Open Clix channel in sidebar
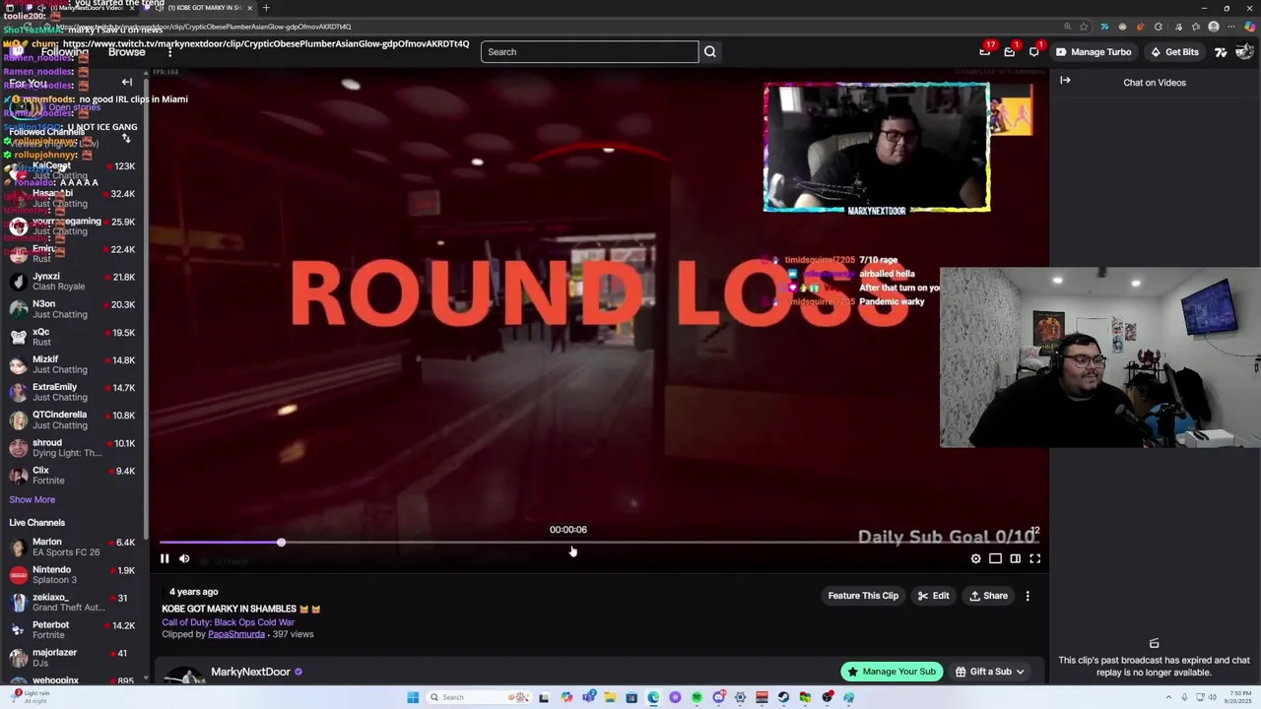1261x709 pixels. (74, 476)
